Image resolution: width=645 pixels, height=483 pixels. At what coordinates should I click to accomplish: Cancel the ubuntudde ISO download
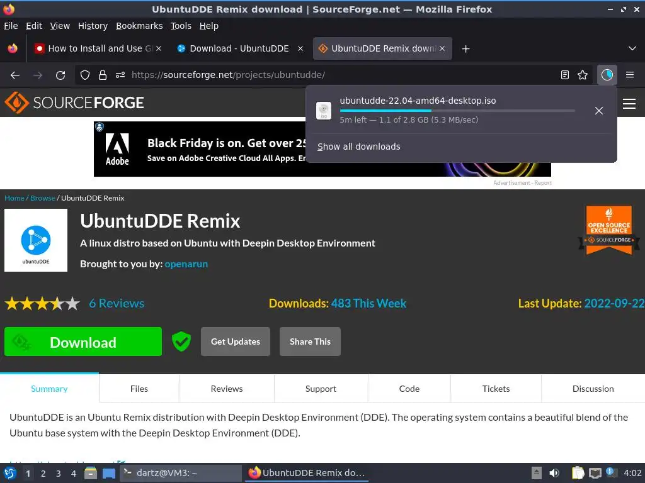click(x=599, y=111)
